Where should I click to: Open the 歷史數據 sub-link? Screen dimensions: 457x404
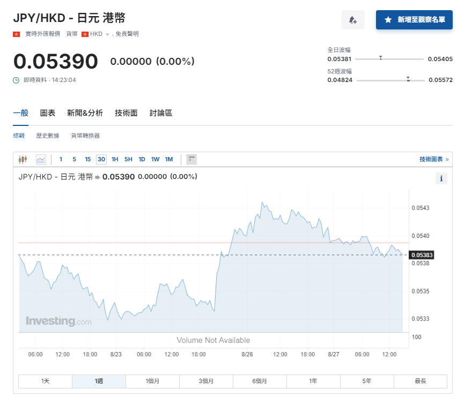pyautogui.click(x=48, y=136)
